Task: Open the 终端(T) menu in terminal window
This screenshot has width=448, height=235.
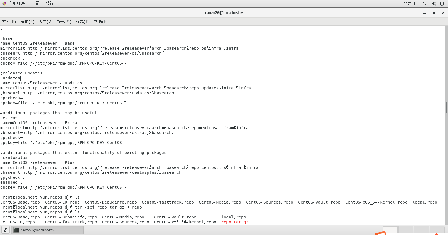Action: (x=82, y=22)
